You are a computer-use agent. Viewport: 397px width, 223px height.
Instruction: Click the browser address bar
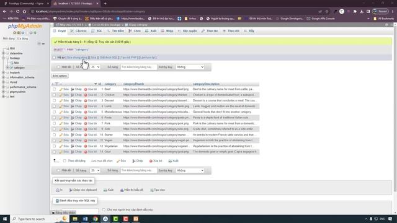pos(175,11)
